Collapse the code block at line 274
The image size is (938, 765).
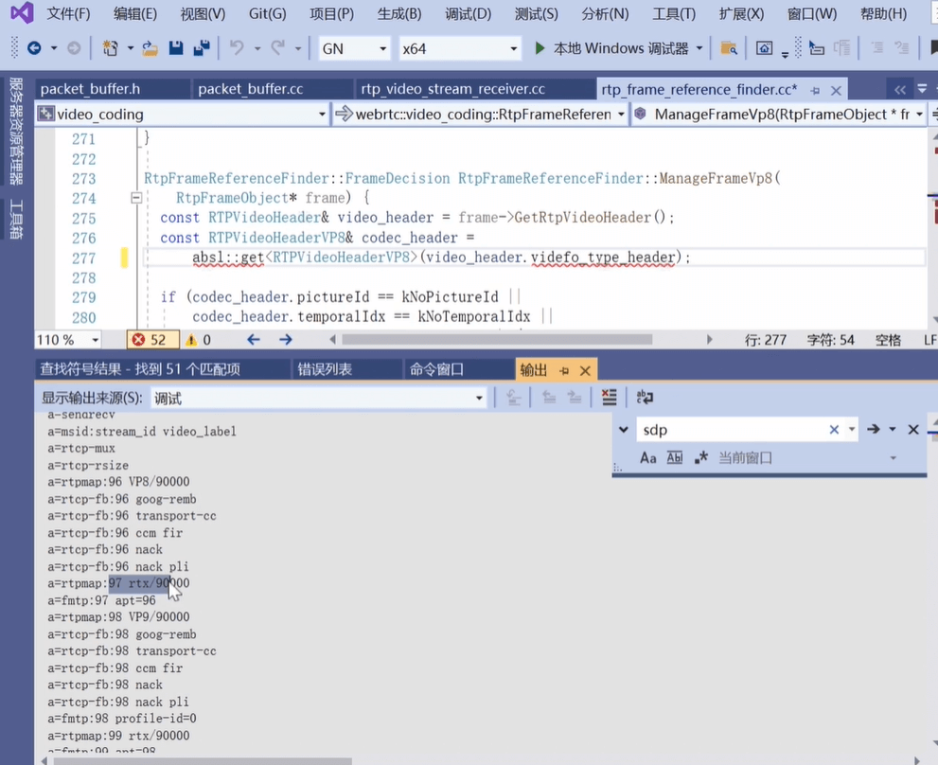(136, 198)
